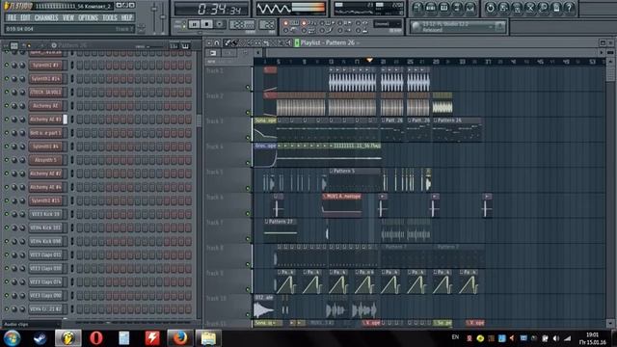The image size is (617, 347).
Task: Mute Track 1 in the playlist
Action: click(248, 87)
